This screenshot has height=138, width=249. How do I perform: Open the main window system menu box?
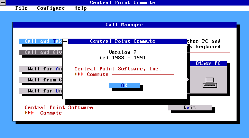tap(3, 3)
